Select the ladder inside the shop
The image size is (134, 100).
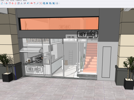pos(71,57)
